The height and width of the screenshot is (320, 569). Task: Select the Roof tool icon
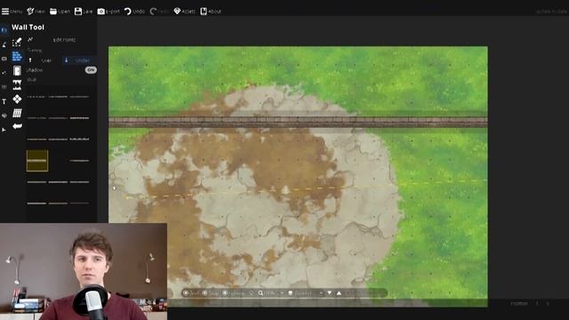17,113
